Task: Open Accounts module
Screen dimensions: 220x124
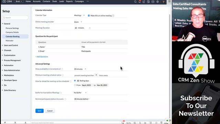Action: pos(37,1)
